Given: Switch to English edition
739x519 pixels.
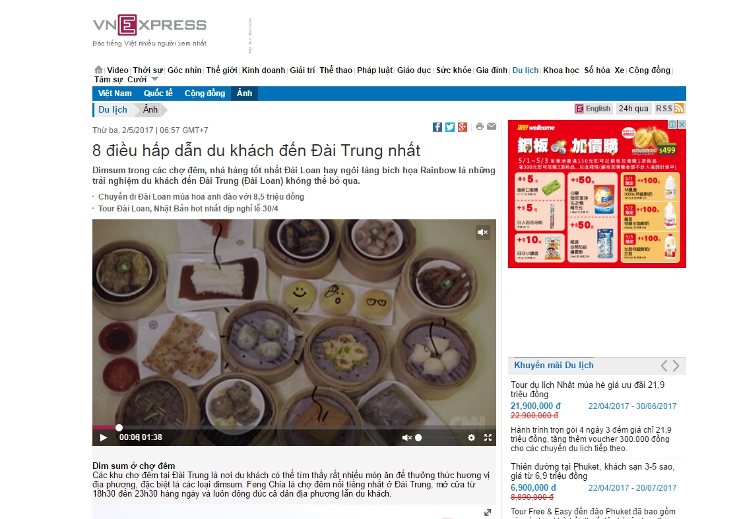Looking at the screenshot, I should click(x=593, y=109).
